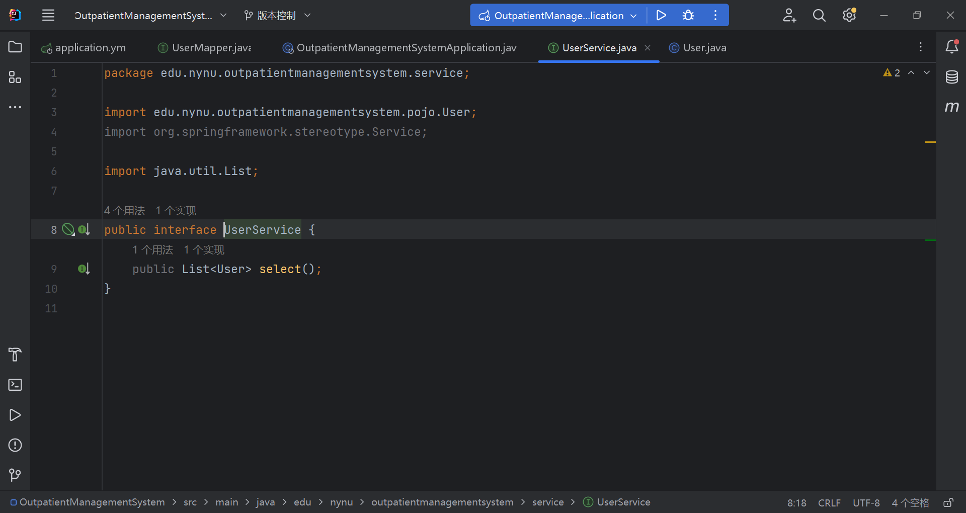Run the OutpatientManage application

tap(661, 16)
